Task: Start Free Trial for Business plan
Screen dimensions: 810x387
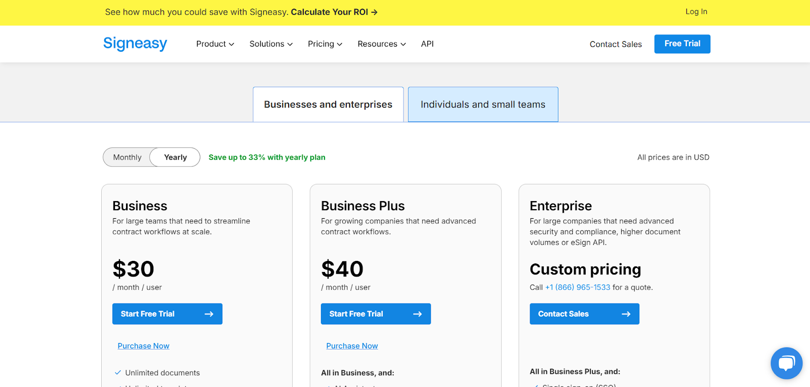Action: pos(167,314)
